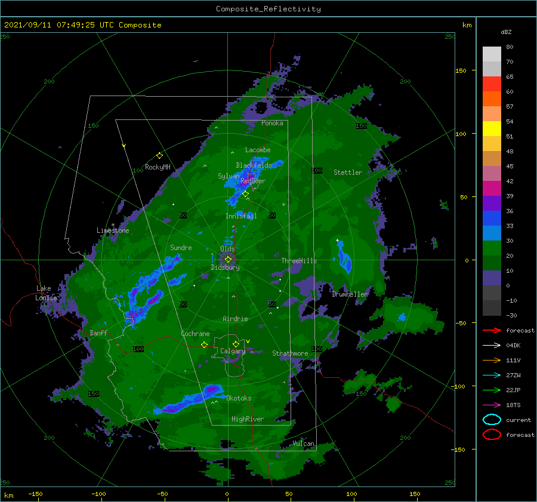Click the lightest gray swatch below 80 dBZ
Screen dimensions: 537x502
tap(492, 54)
